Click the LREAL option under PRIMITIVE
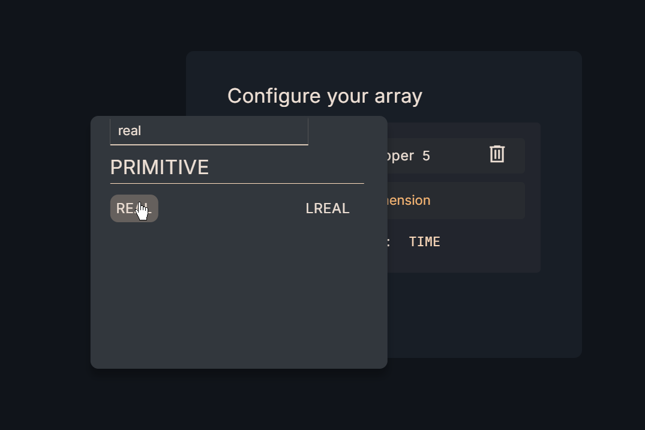The height and width of the screenshot is (430, 645). click(x=327, y=208)
